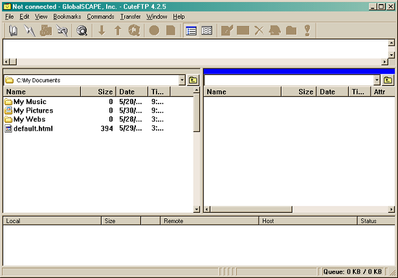Expand the remote pane path dropdown
The width and height of the screenshot is (398, 278).
[x=377, y=80]
